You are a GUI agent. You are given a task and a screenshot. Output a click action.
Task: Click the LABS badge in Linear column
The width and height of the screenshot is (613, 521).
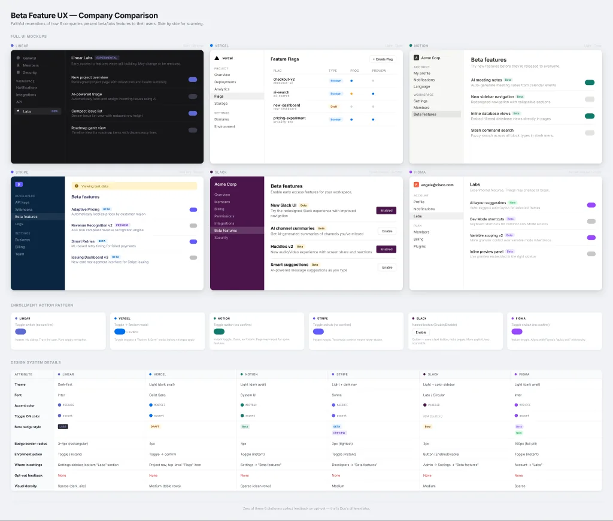click(x=63, y=426)
